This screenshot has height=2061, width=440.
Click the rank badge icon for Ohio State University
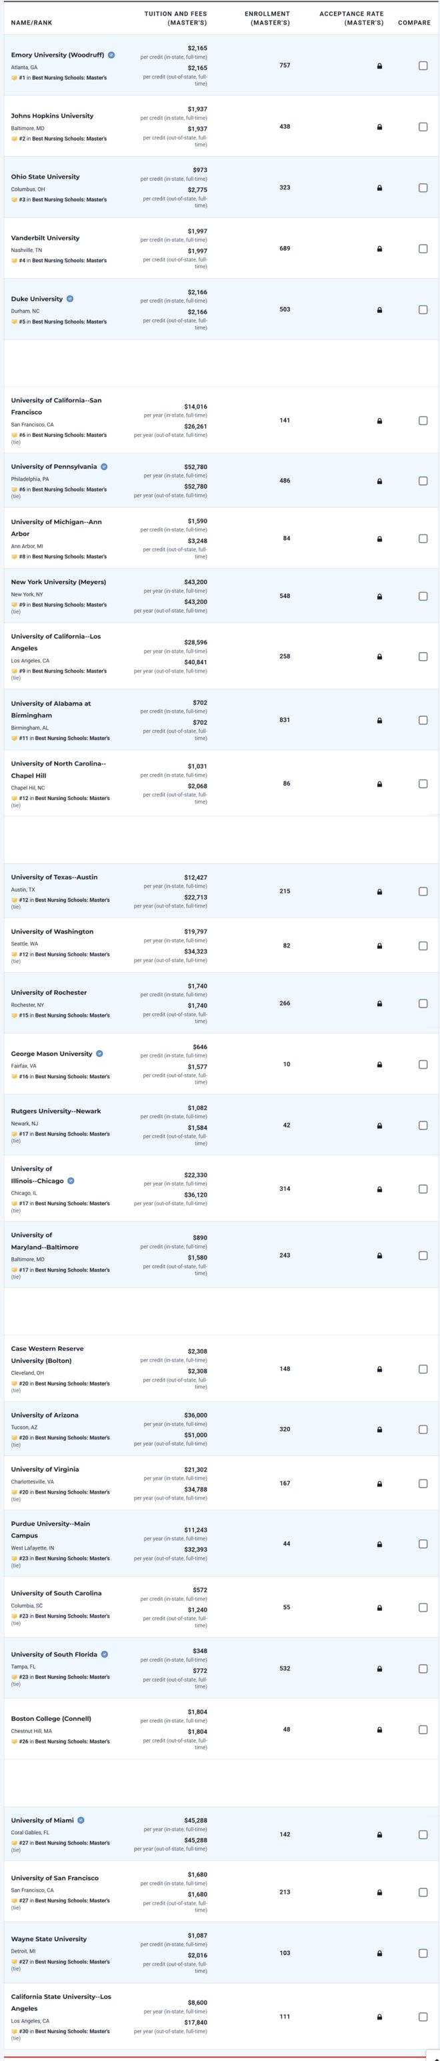pyautogui.click(x=15, y=199)
